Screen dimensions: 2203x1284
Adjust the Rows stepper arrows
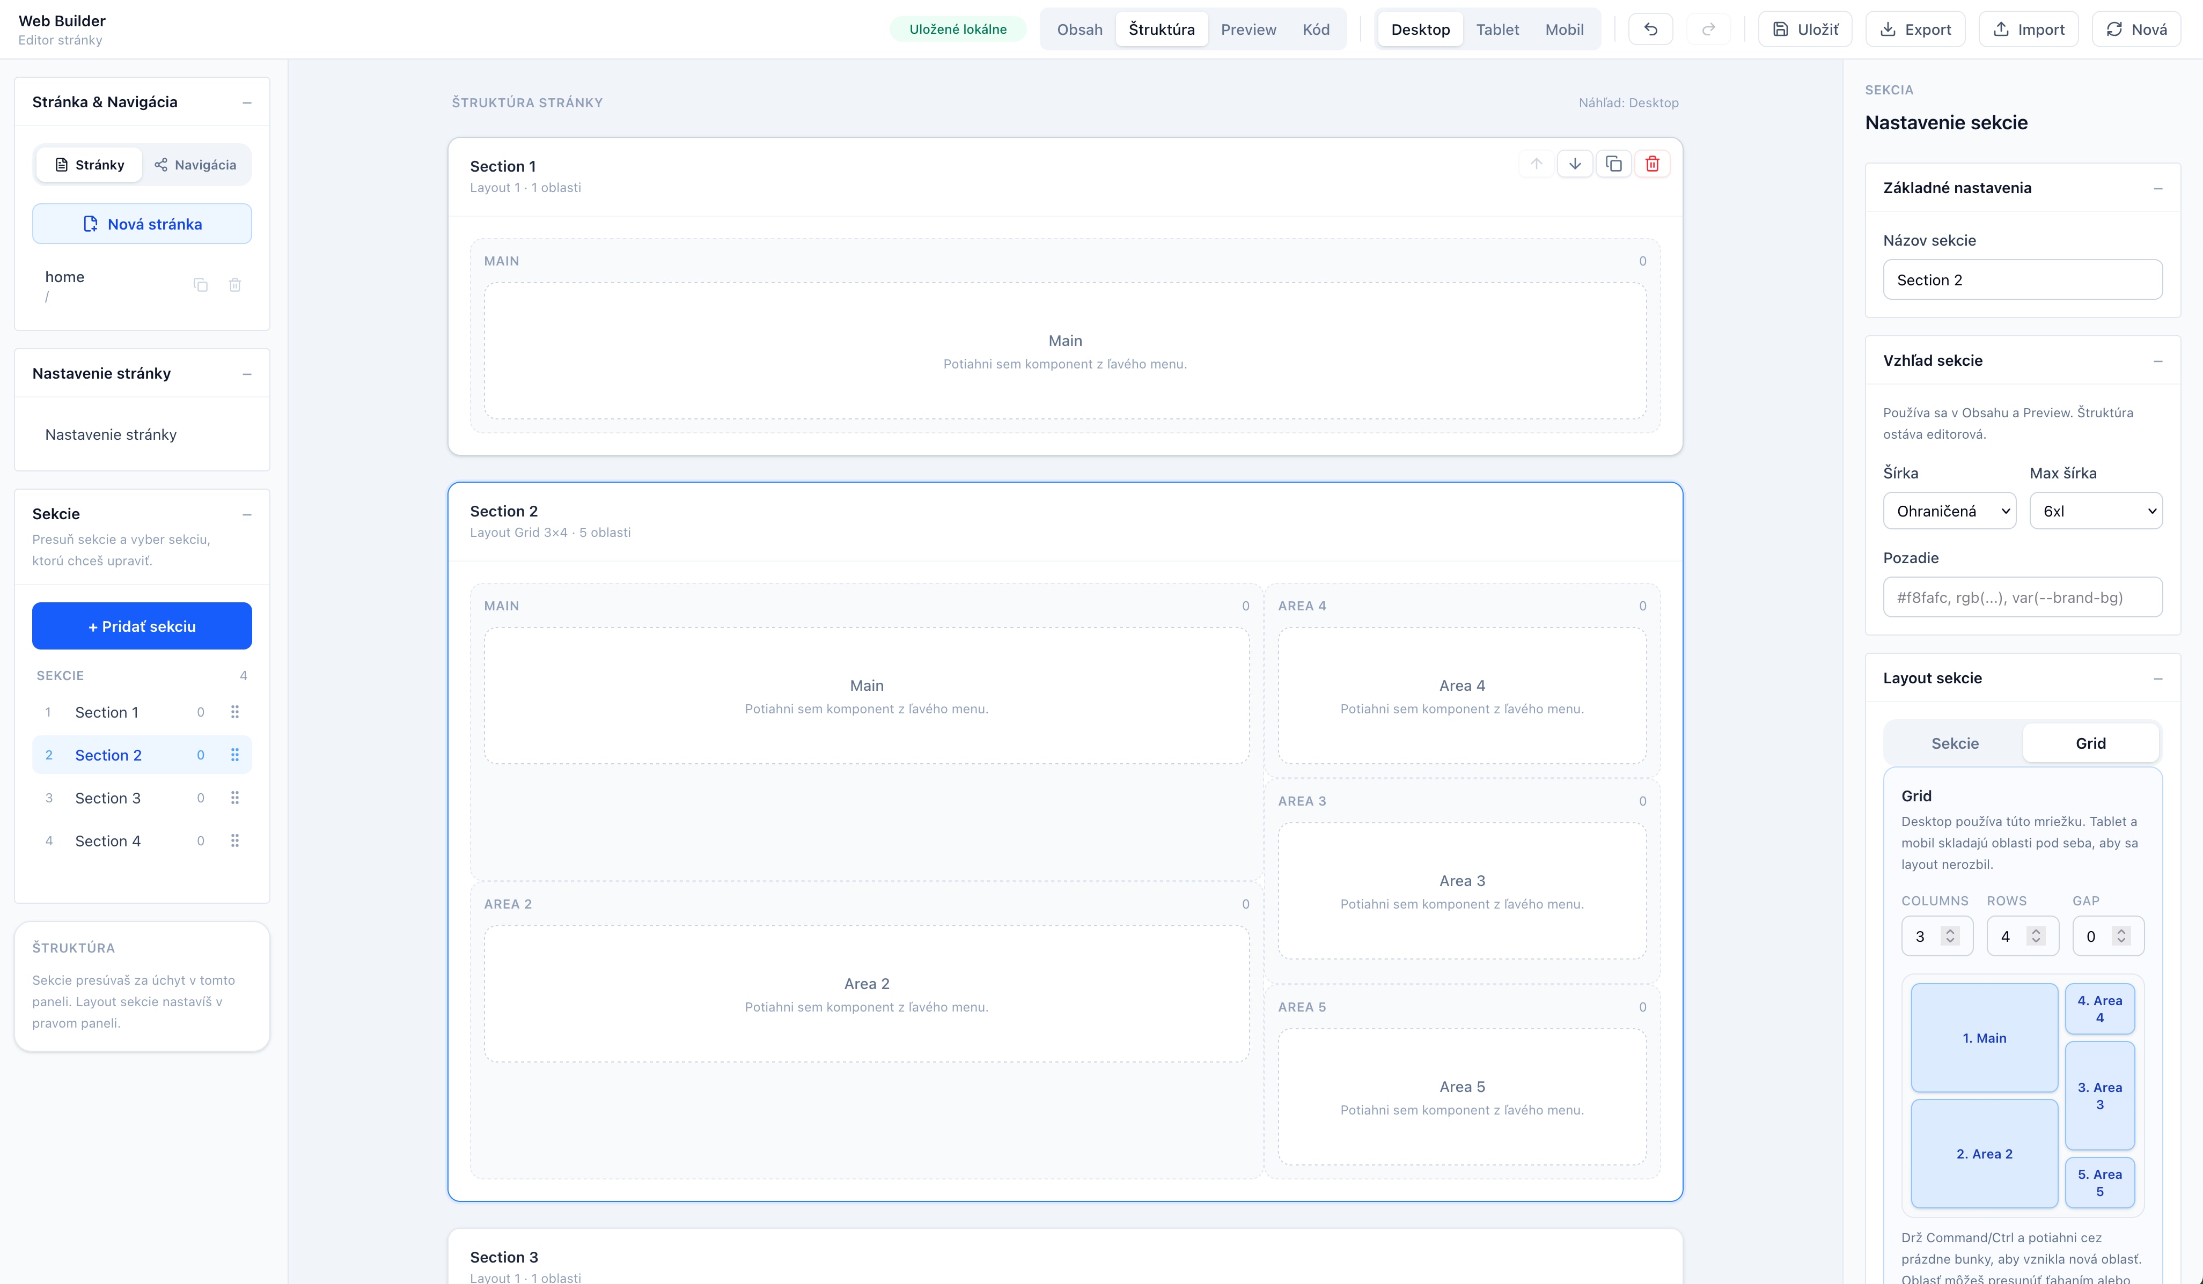pos(2036,936)
